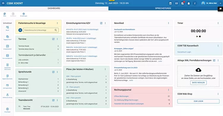Open Gesetzliche Dokumente in Schnellstart

click(7, 67)
